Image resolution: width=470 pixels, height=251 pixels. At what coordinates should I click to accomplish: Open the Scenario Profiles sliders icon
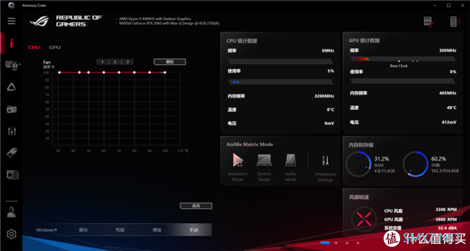point(12,131)
